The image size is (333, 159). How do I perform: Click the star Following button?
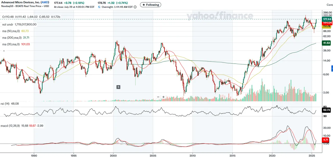pyautogui.click(x=150, y=5)
